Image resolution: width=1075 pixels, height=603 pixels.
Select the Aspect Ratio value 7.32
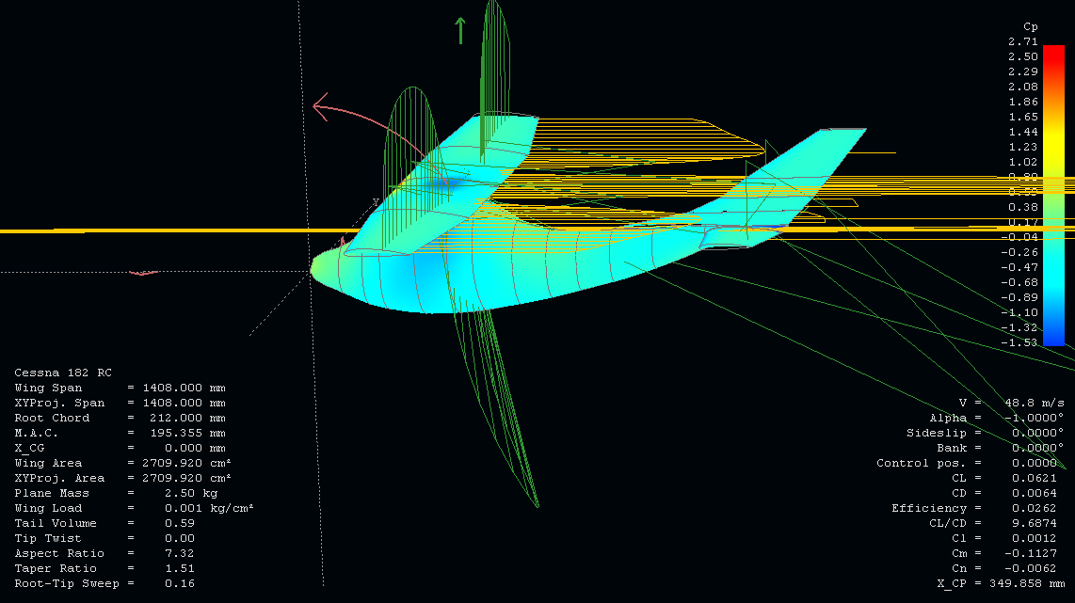[x=180, y=554]
